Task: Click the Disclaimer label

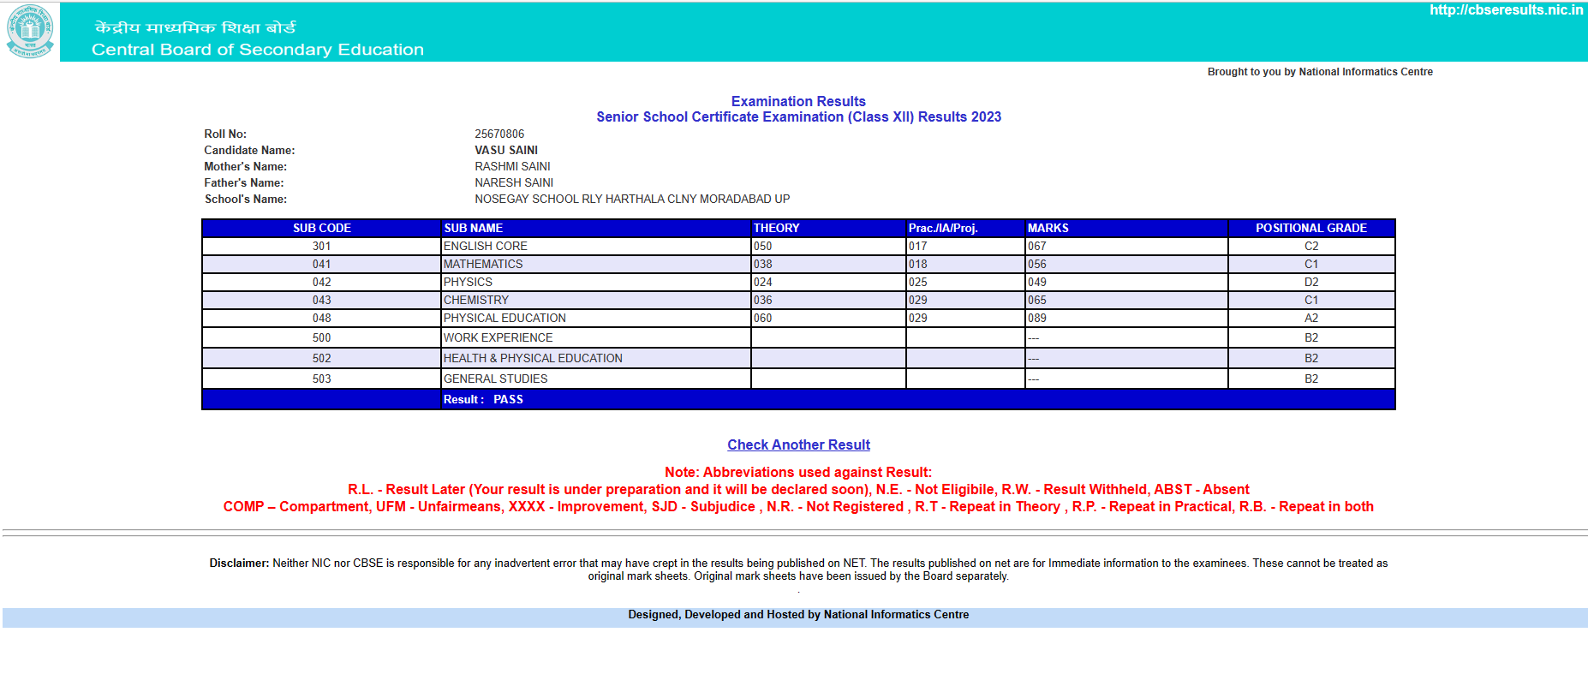Action: tap(239, 563)
